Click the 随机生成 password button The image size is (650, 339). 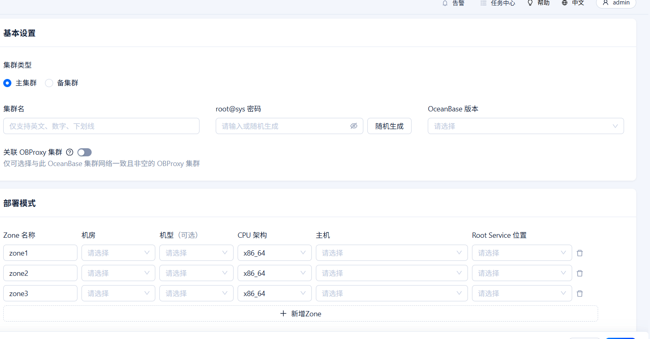point(389,126)
